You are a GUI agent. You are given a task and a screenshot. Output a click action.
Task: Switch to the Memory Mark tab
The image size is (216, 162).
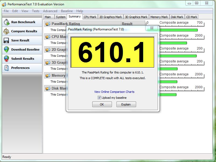159,17
